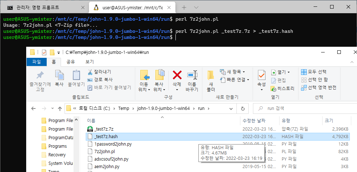
Task: Click the red 삭제 (Delete) X icon
Action: click(x=177, y=75)
